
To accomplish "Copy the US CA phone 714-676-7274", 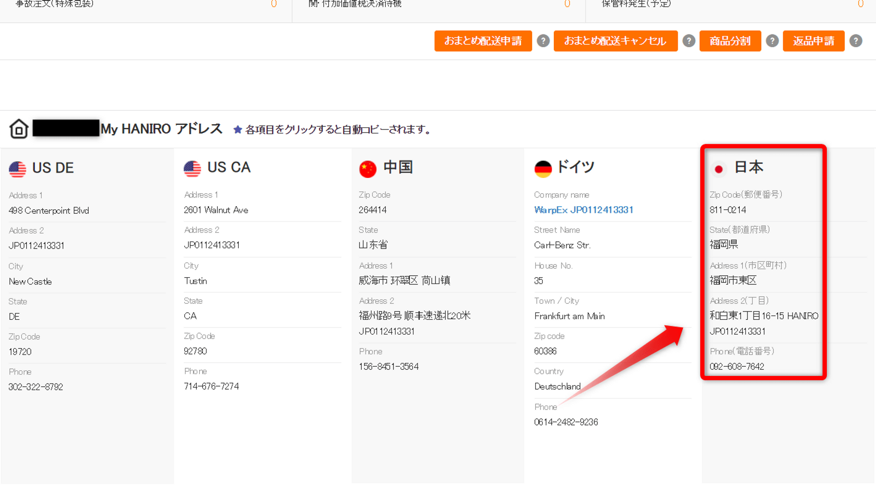I will click(x=211, y=386).
